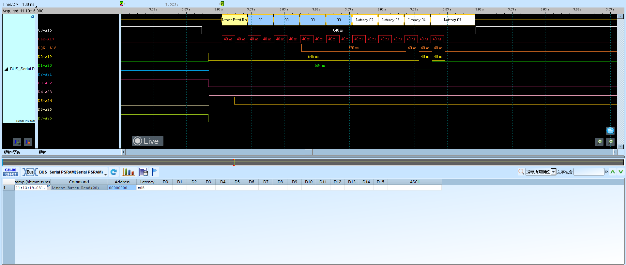626x265 pixels.
Task: Toggle the Live capture button
Action: pyautogui.click(x=147, y=141)
